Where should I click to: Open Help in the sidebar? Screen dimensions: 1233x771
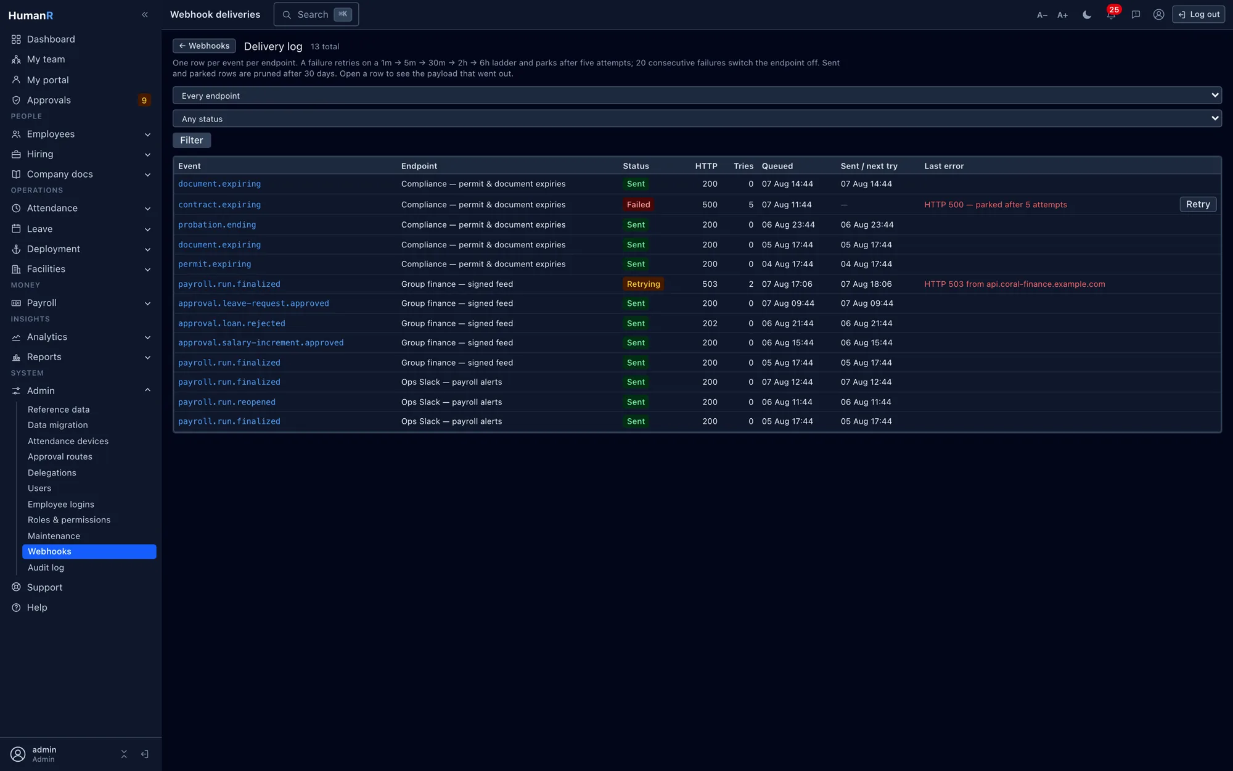pos(81,608)
